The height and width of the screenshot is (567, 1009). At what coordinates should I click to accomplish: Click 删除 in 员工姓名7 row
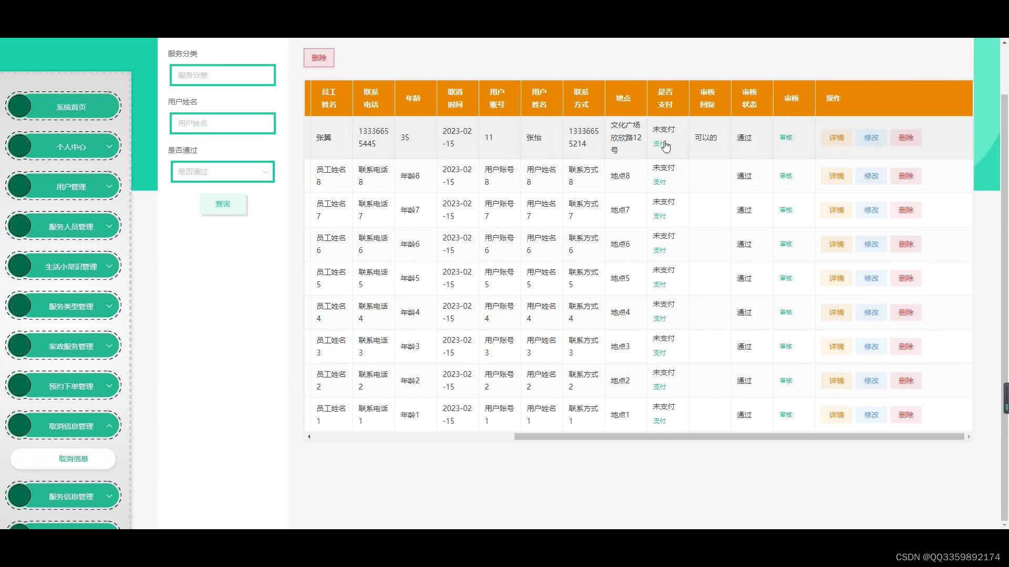coord(905,210)
